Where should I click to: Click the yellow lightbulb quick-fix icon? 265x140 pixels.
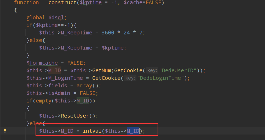coord(5,131)
